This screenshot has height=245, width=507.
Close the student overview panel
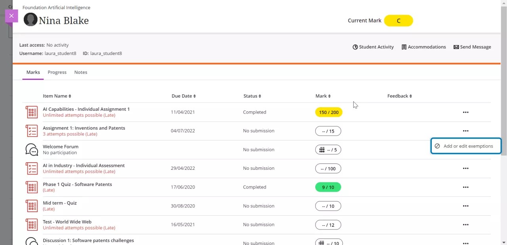point(11,16)
